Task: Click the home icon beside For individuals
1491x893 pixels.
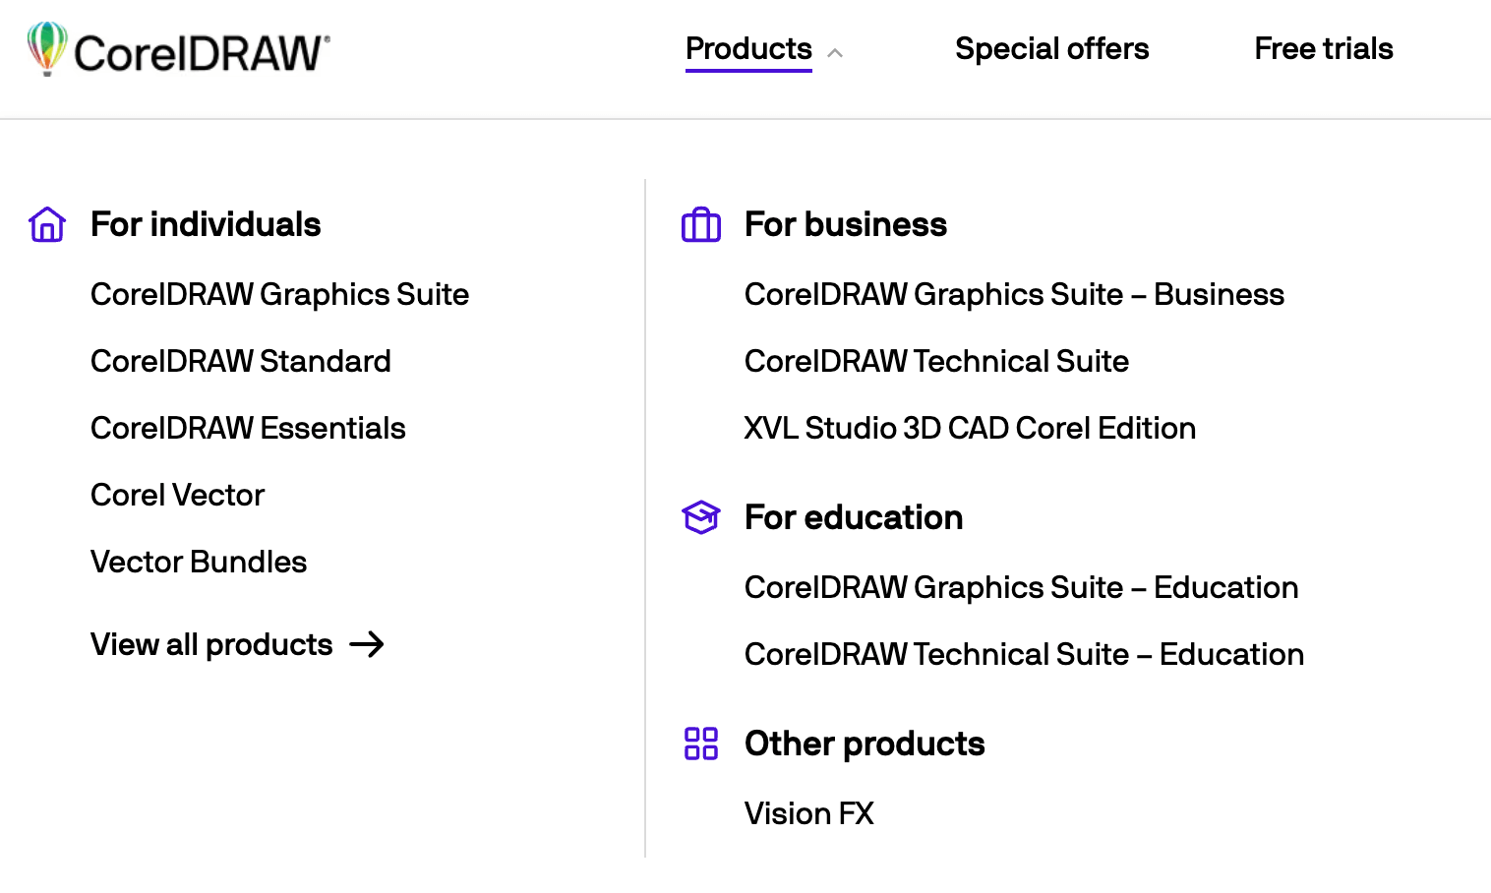Action: pos(45,224)
